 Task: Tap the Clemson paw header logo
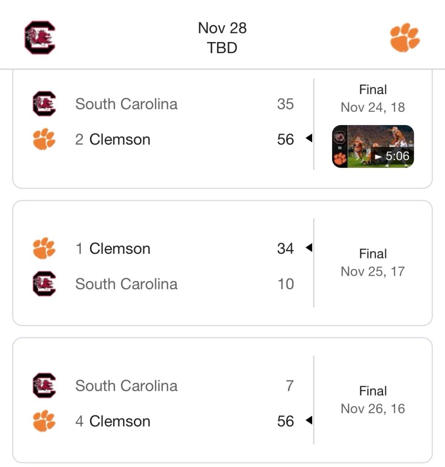405,37
